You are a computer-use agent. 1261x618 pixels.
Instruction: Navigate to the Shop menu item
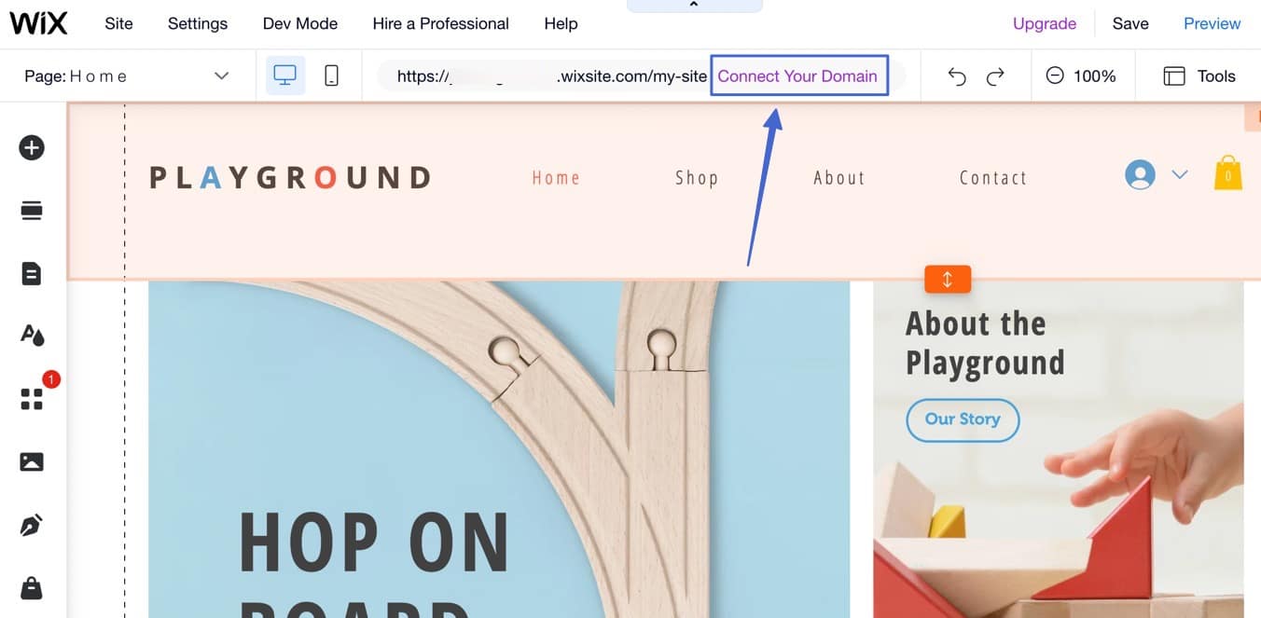point(697,177)
